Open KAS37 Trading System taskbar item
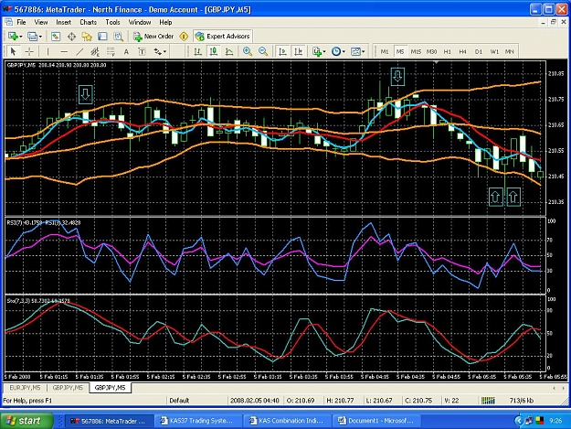The image size is (571, 429). tap(198, 421)
